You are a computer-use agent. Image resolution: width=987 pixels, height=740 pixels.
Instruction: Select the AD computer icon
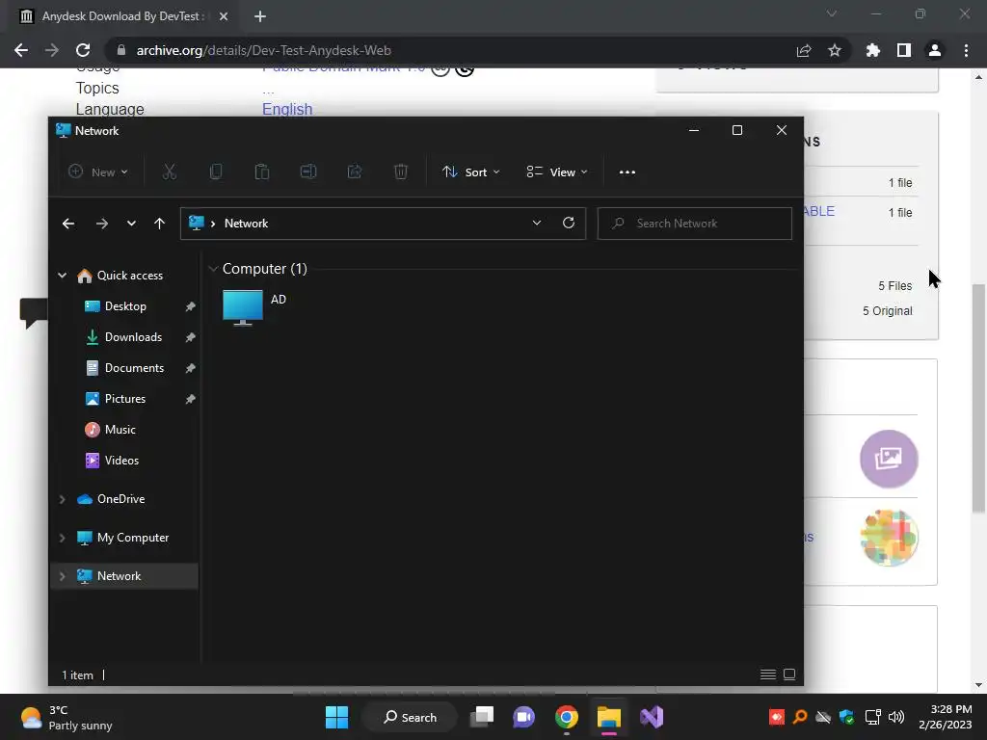[x=242, y=307]
